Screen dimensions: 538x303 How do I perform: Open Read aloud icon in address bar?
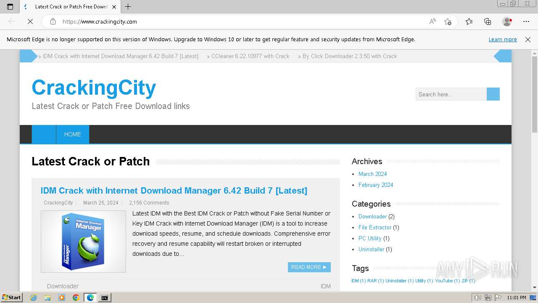click(x=433, y=21)
